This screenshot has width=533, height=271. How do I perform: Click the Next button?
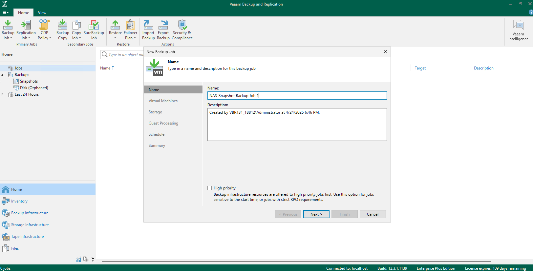tap(316, 214)
